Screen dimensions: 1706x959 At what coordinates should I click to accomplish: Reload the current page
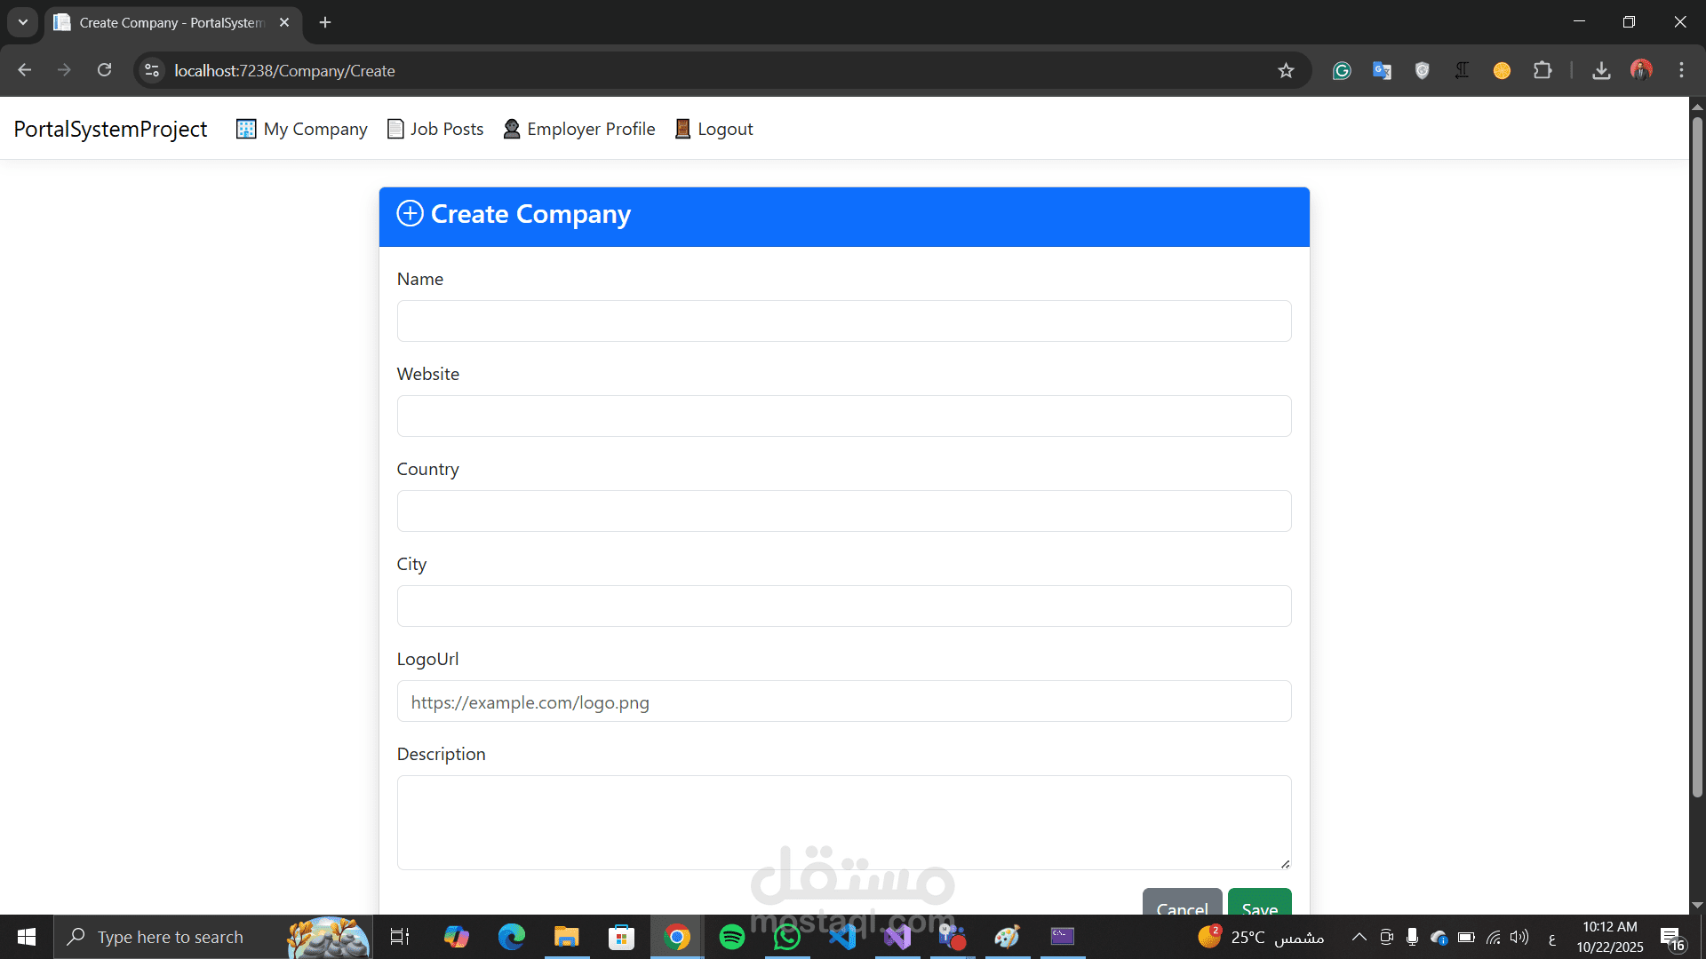coord(105,70)
